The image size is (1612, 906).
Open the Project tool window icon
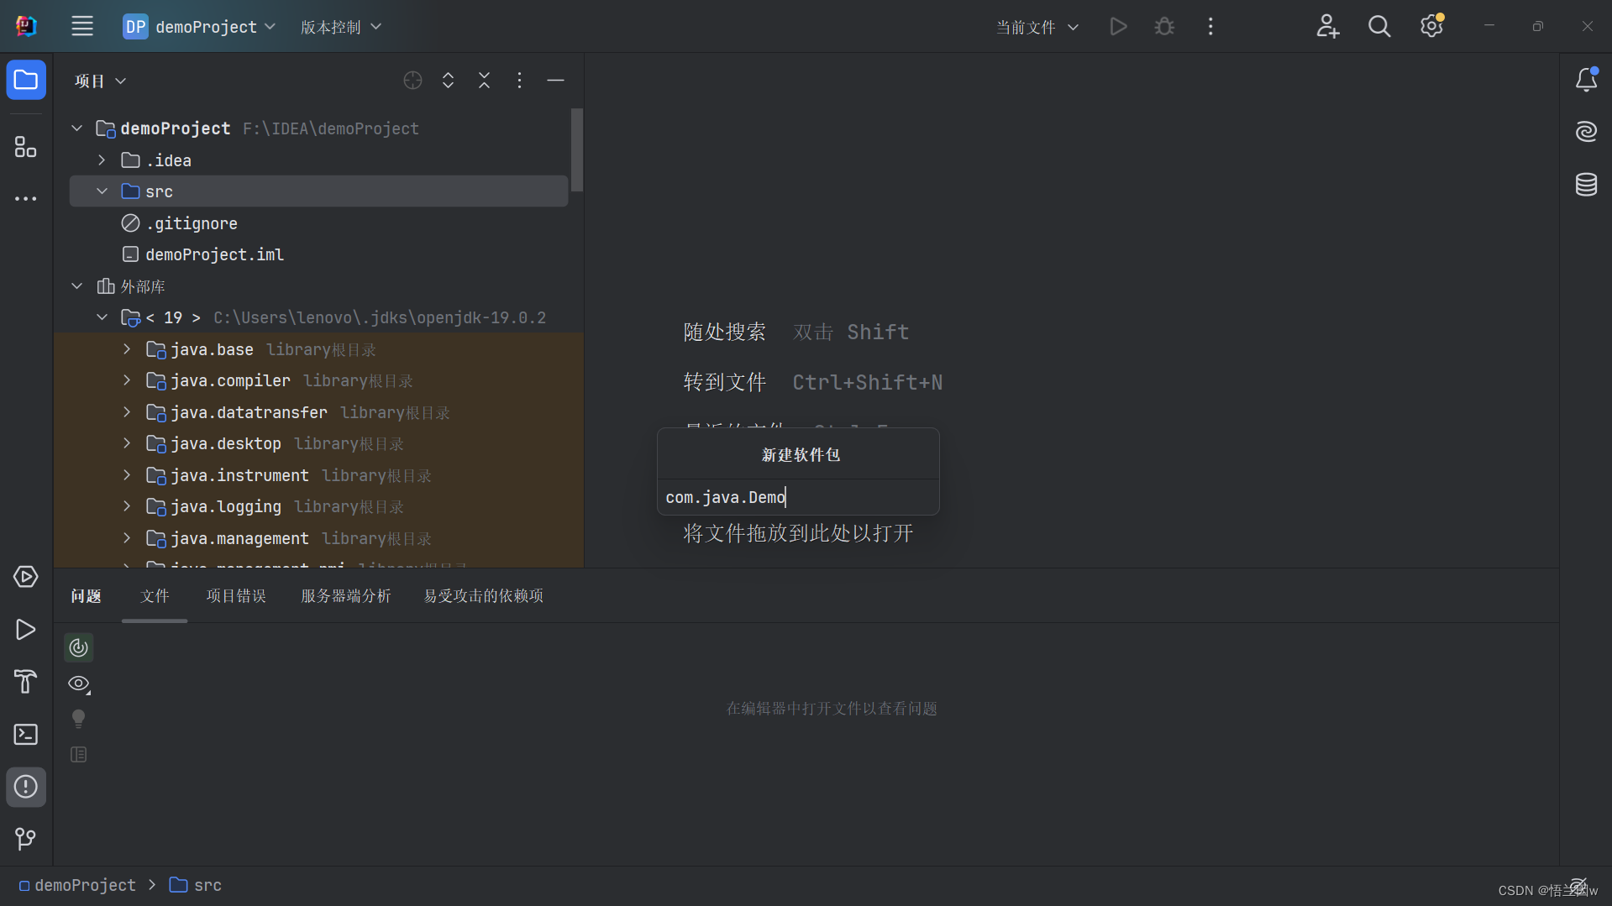tap(26, 81)
